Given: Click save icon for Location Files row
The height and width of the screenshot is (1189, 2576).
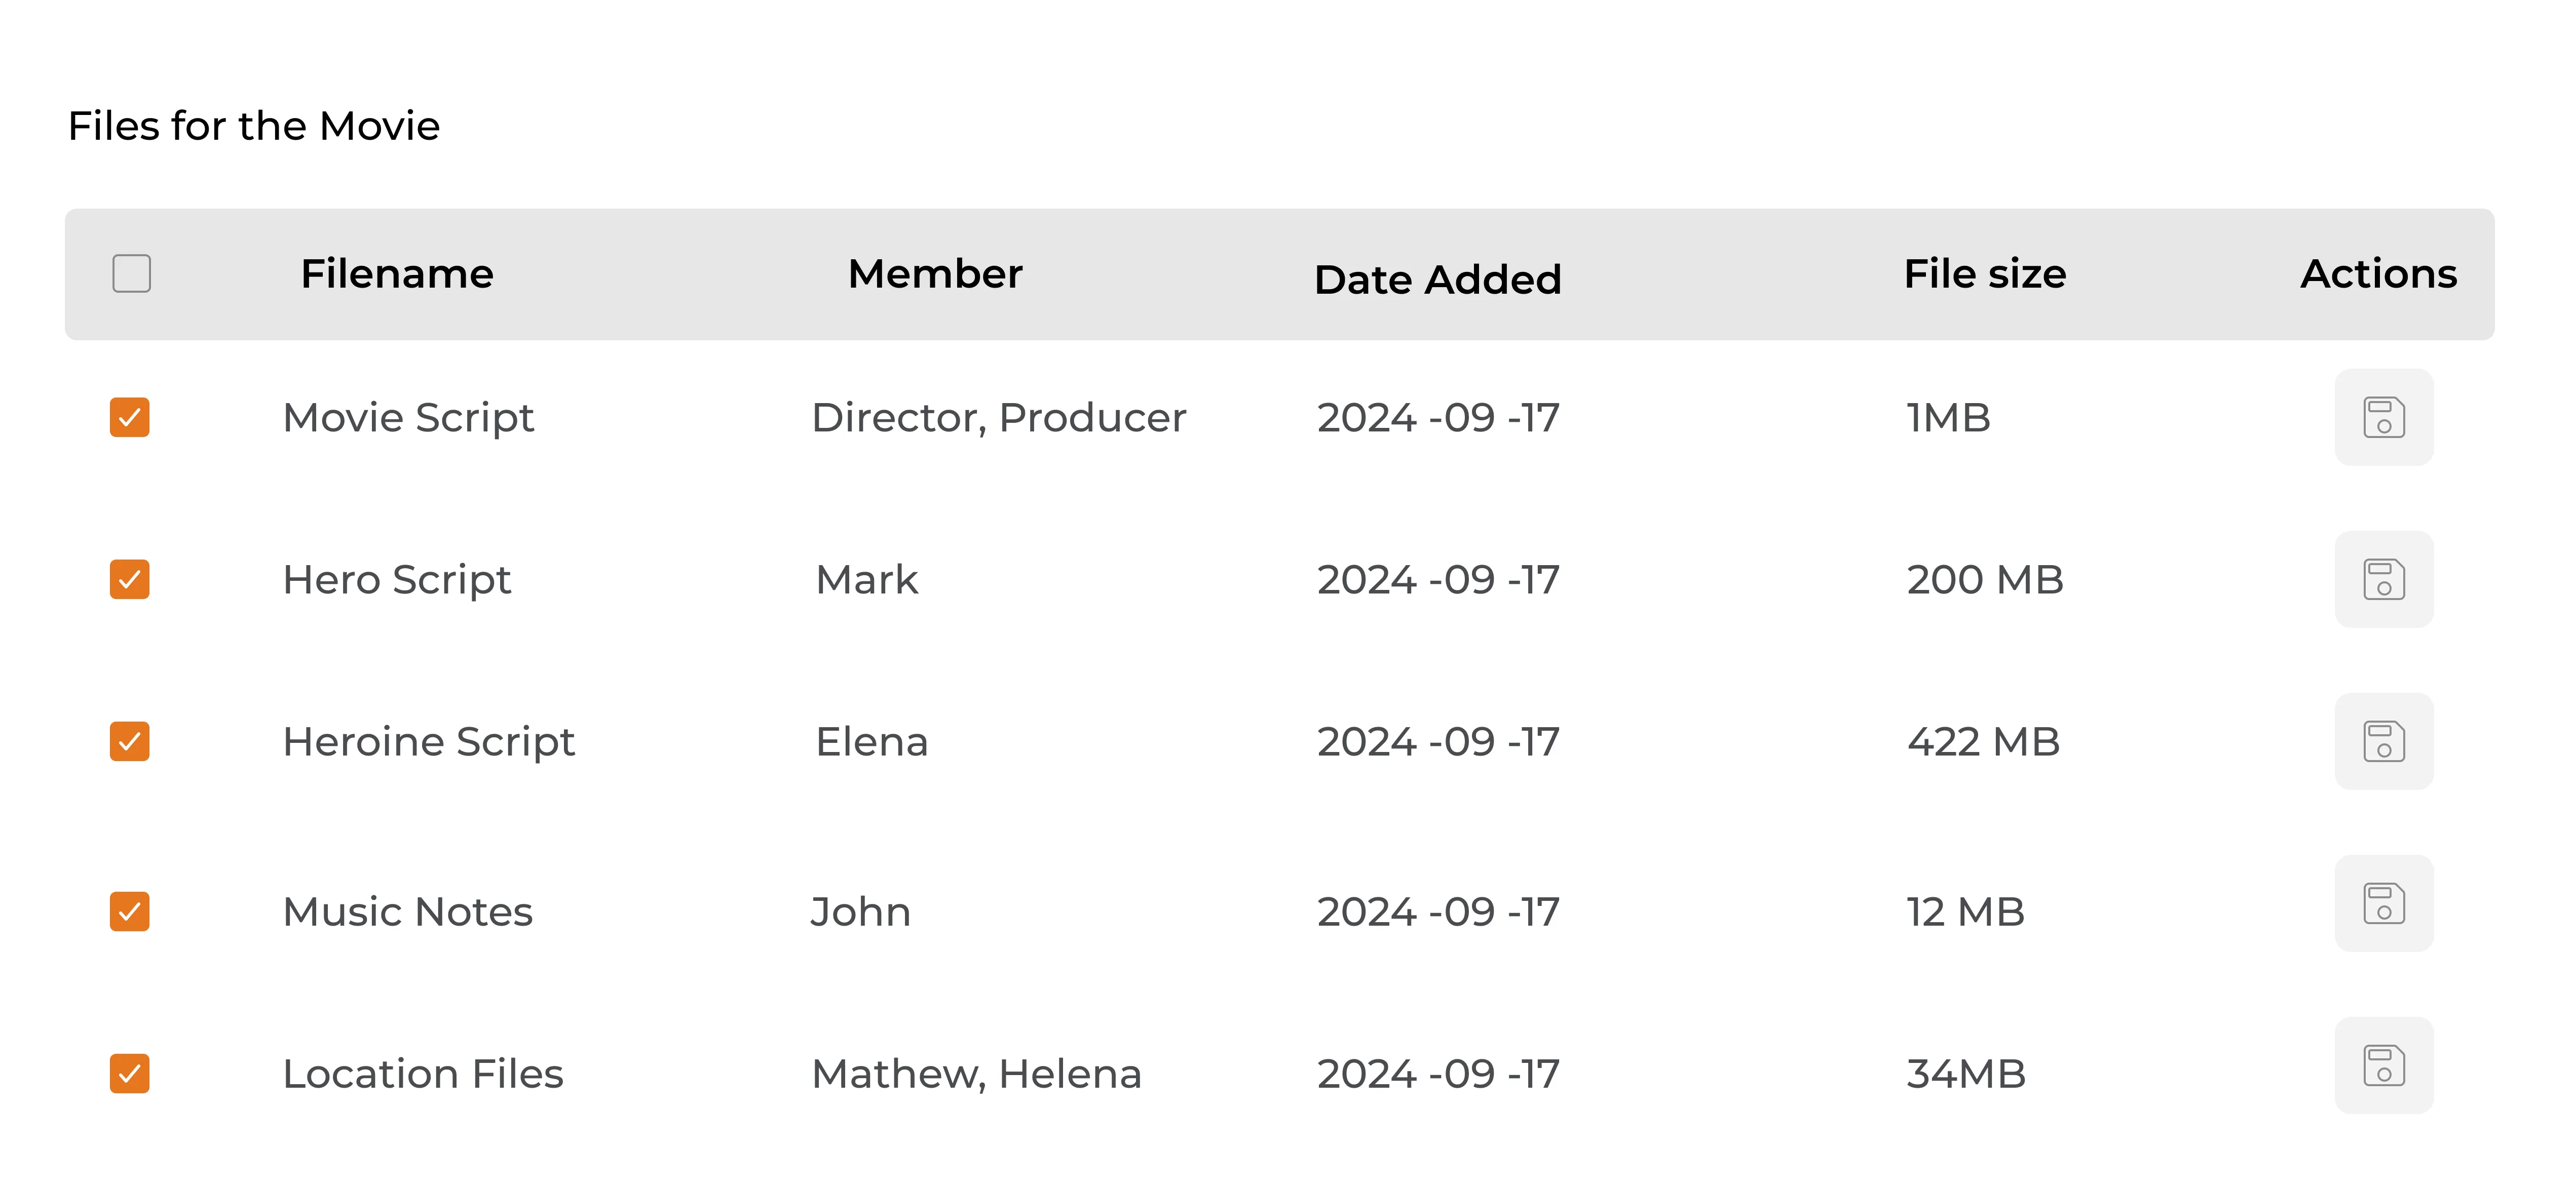Looking at the screenshot, I should tap(2383, 1065).
